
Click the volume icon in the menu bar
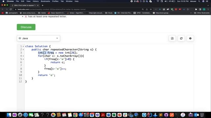click(x=166, y=1)
